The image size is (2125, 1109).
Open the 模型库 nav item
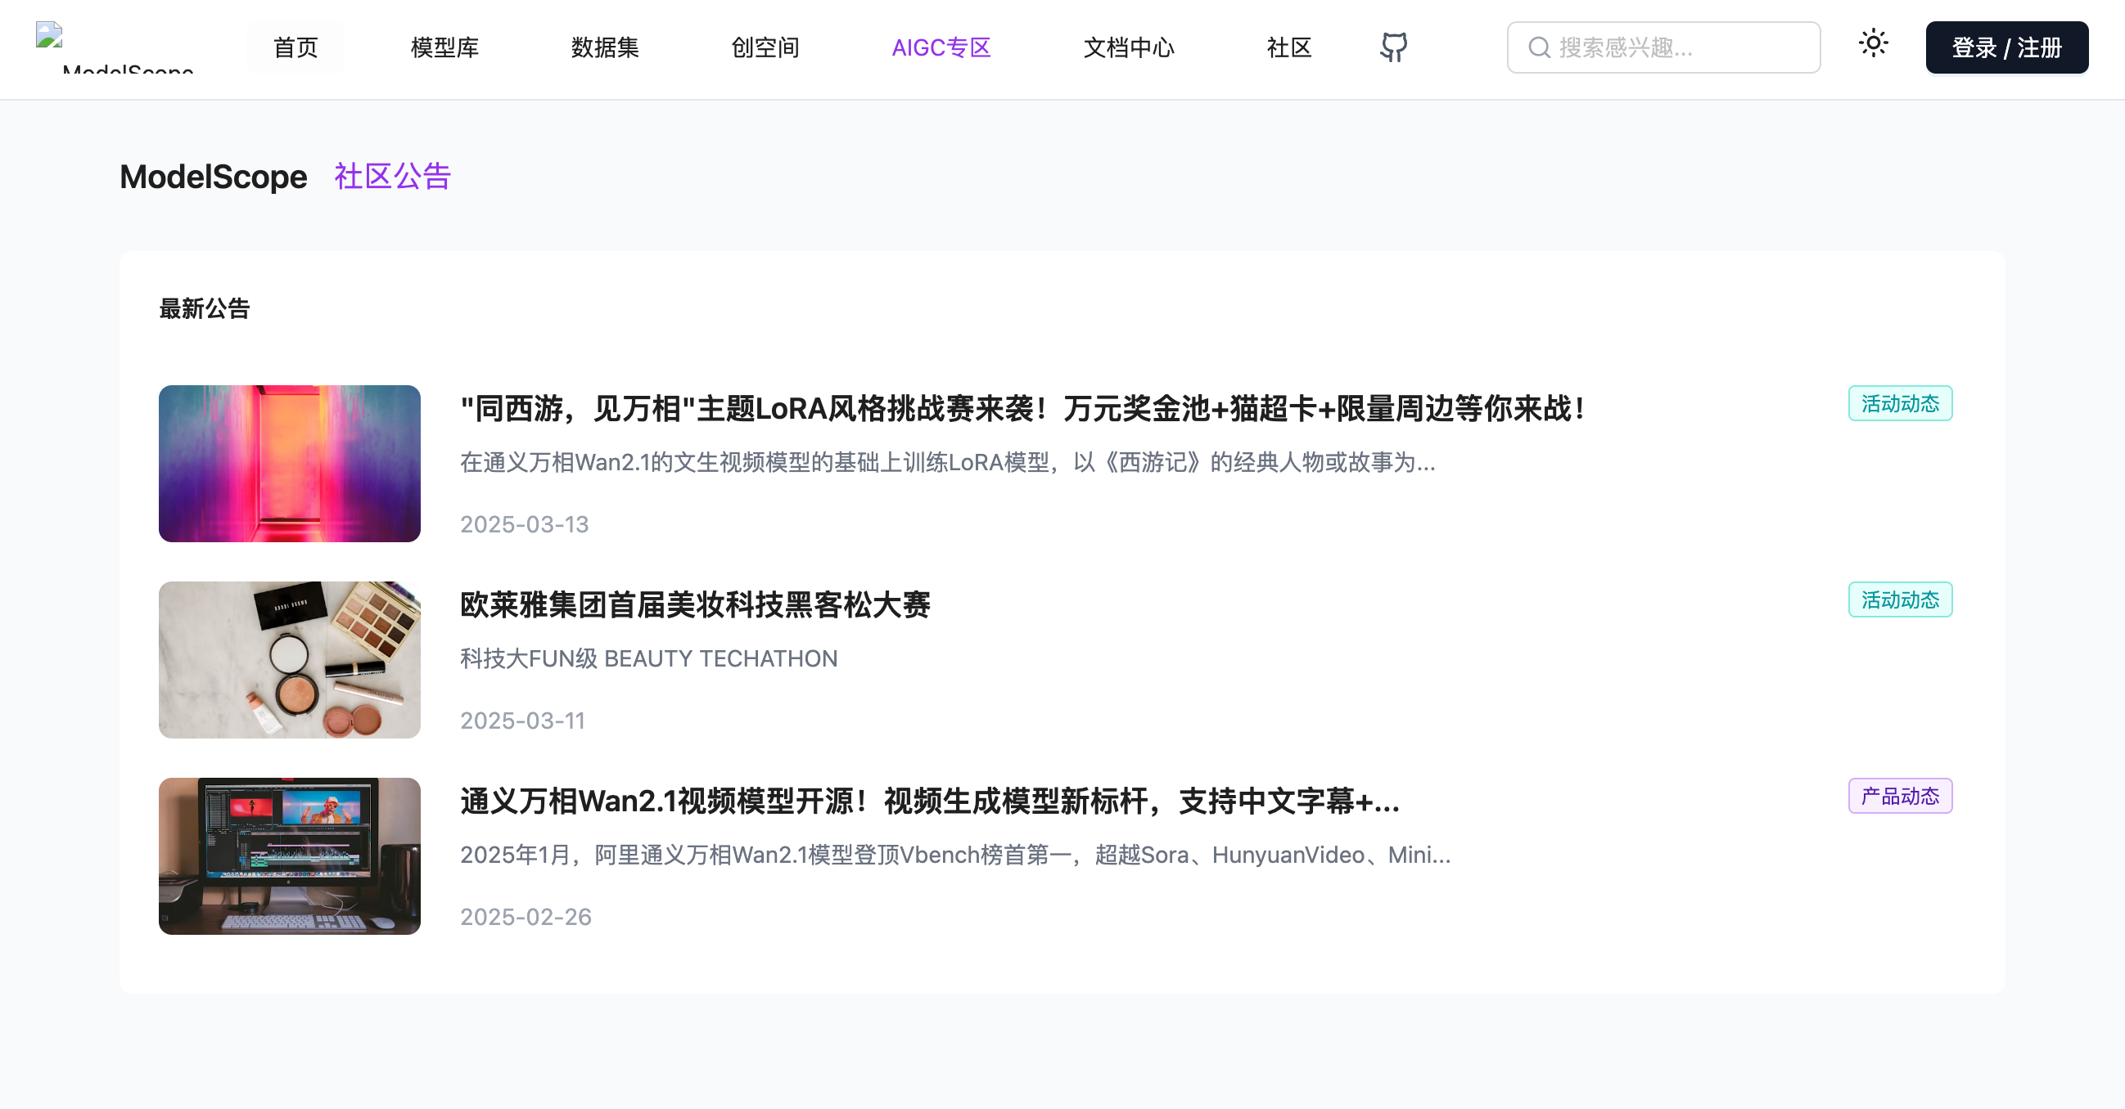coord(444,47)
